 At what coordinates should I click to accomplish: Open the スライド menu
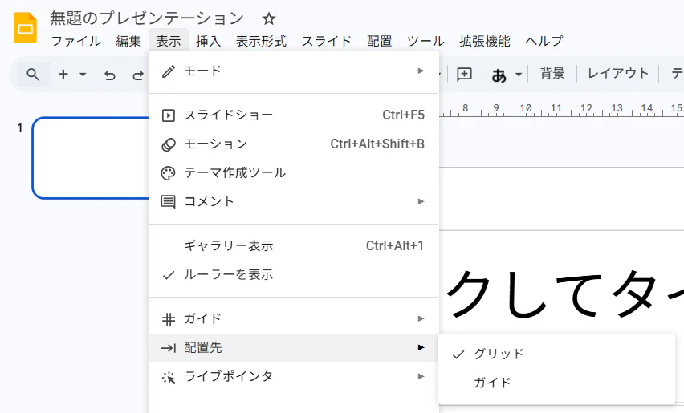point(327,41)
